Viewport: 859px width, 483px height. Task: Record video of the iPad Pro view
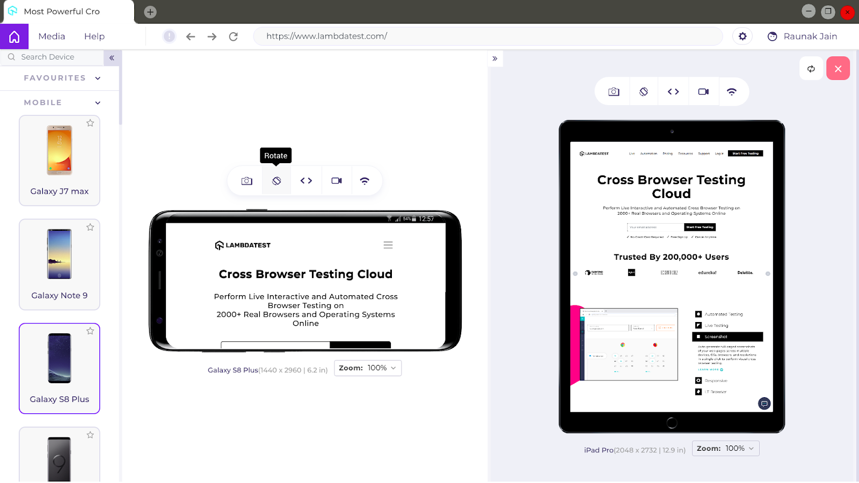pos(703,92)
